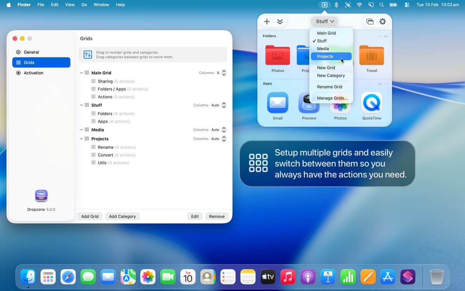This screenshot has height=291, width=465.
Task: Click the plus icon in Dropzone popup
Action: (267, 22)
